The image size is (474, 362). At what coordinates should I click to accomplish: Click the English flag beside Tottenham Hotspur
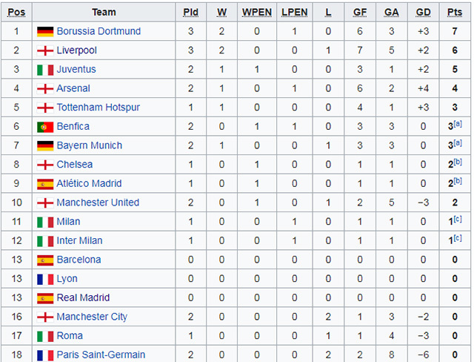click(x=45, y=108)
